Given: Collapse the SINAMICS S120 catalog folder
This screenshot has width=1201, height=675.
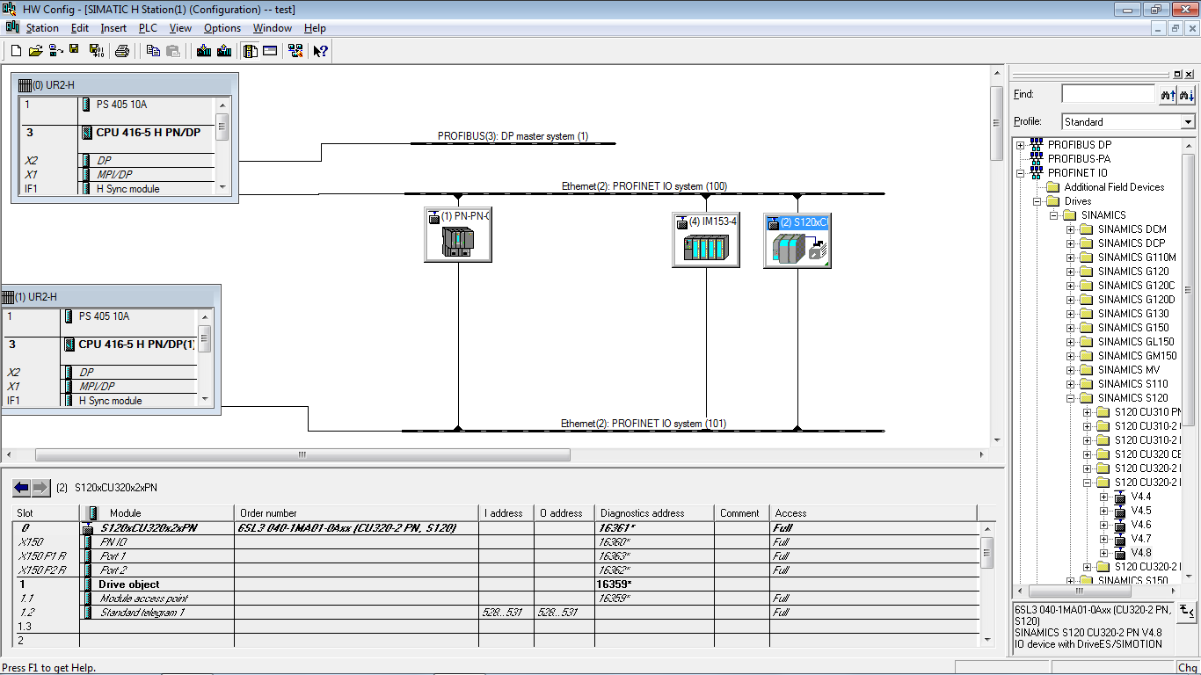Looking at the screenshot, I should click(x=1071, y=398).
